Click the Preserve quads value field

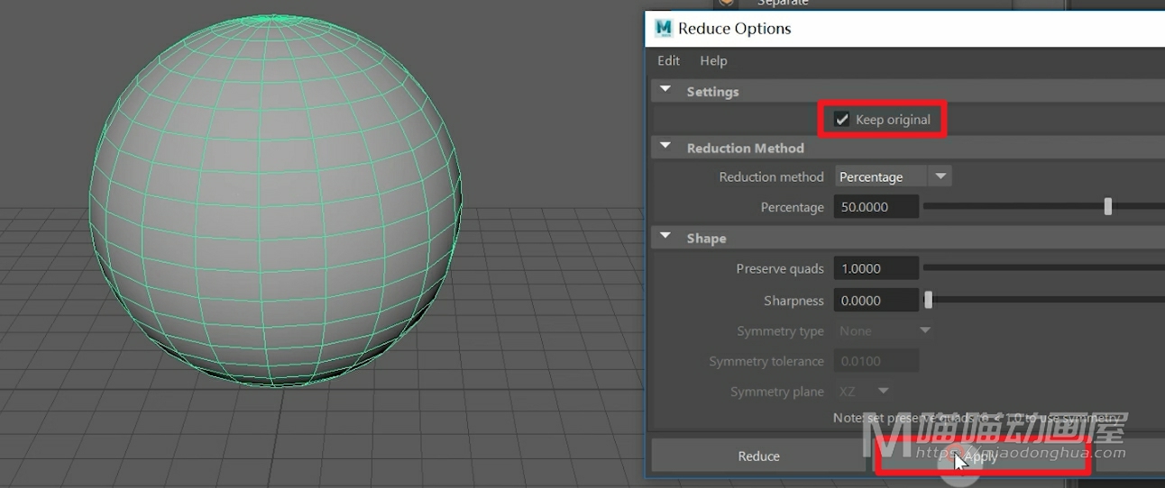coord(876,268)
